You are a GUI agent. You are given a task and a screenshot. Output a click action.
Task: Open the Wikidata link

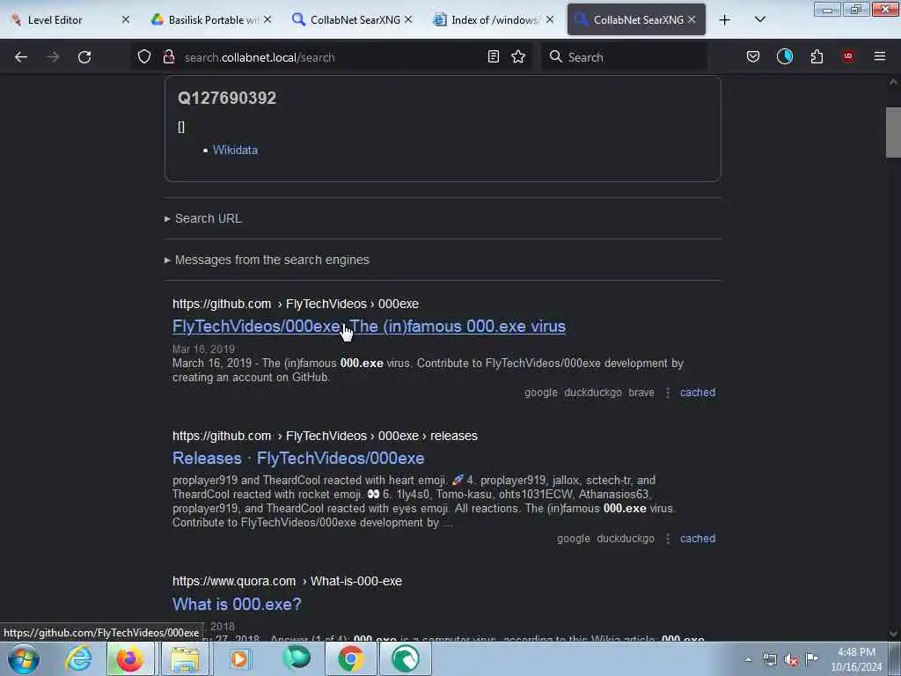pyautogui.click(x=235, y=150)
